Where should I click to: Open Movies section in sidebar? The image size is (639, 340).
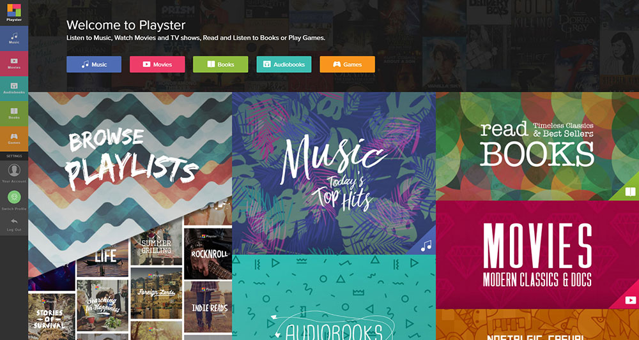pyautogui.click(x=14, y=63)
